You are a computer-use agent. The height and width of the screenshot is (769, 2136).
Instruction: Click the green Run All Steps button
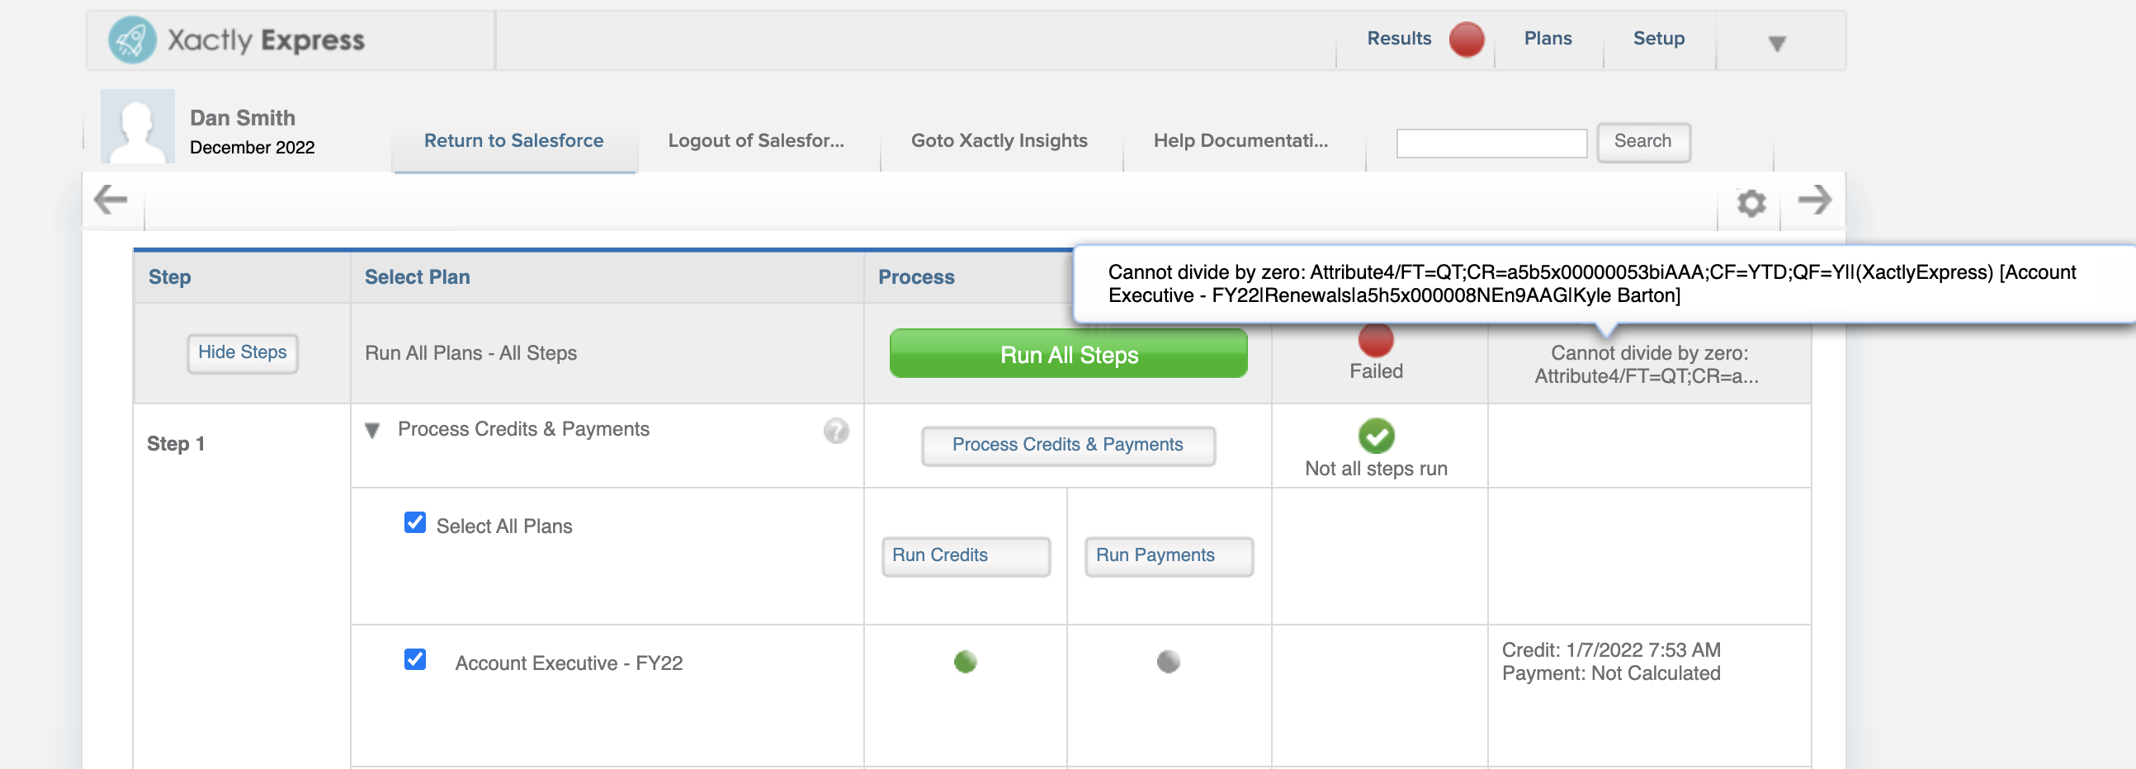click(1069, 354)
